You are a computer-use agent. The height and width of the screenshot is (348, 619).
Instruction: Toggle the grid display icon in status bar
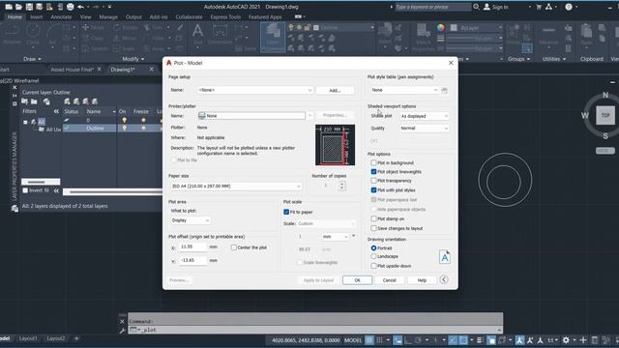369,340
